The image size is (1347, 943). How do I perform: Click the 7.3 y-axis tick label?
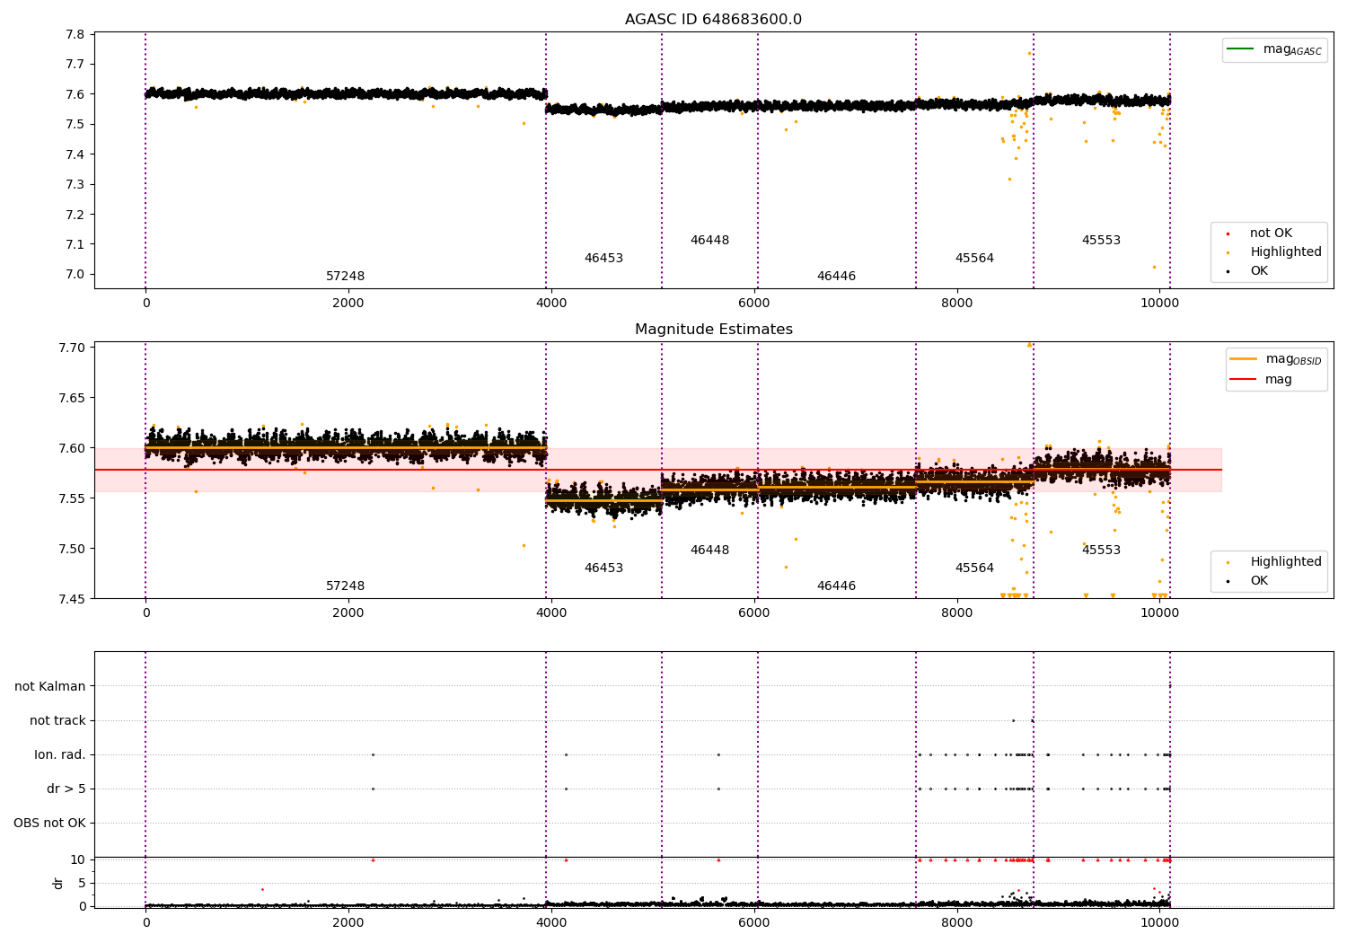coord(75,184)
